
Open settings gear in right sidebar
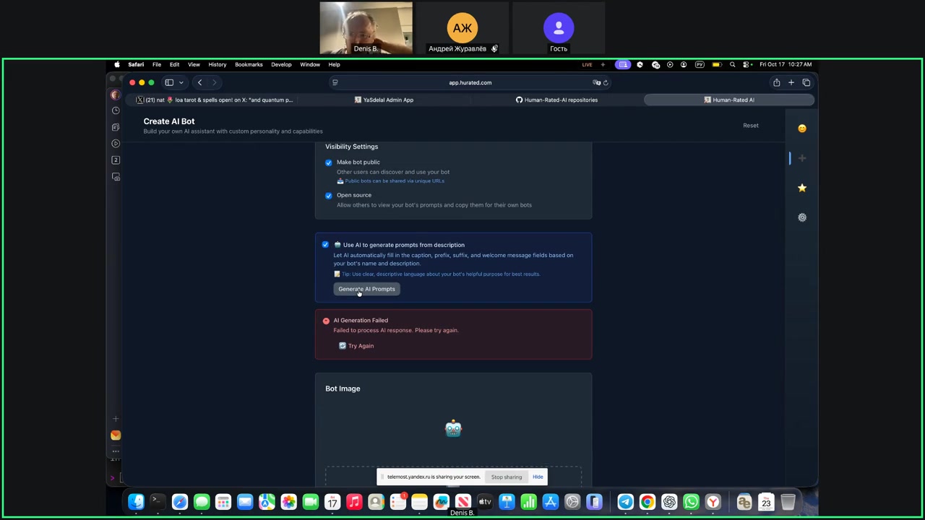pyautogui.click(x=801, y=217)
